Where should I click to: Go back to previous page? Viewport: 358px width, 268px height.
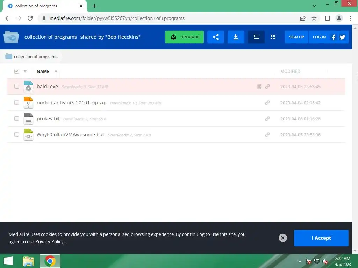coord(8,18)
